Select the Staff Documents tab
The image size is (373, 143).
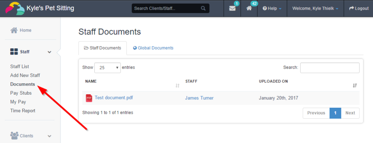coord(102,48)
